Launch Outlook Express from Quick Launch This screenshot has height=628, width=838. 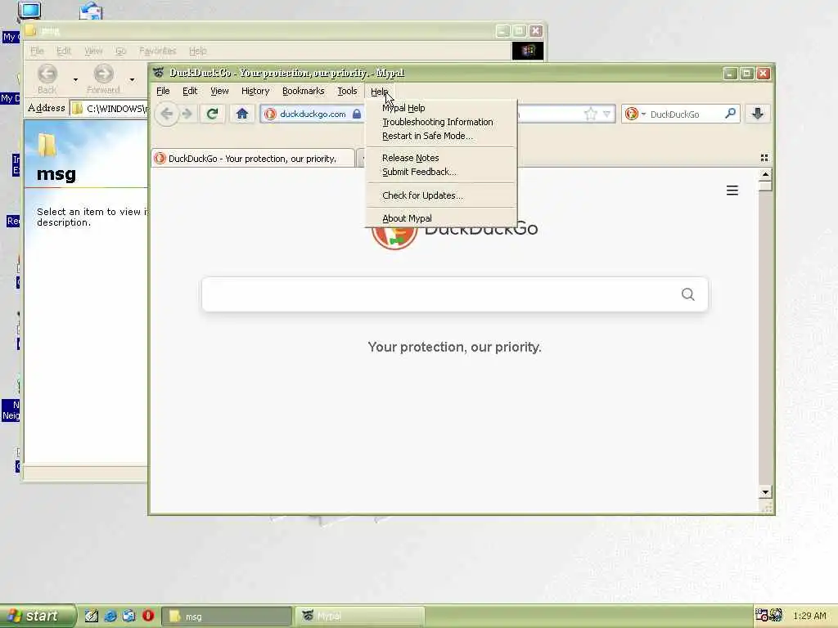[128, 616]
